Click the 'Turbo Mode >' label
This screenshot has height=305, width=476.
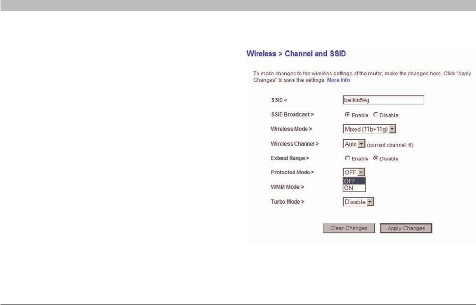click(x=288, y=201)
